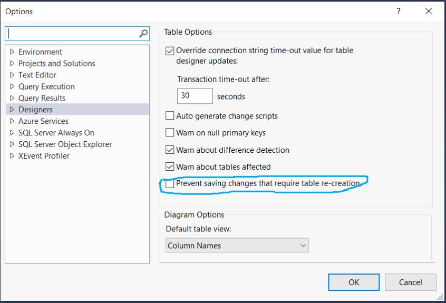The width and height of the screenshot is (446, 303).
Task: Expand the Query Execution arrow
Action: point(12,86)
